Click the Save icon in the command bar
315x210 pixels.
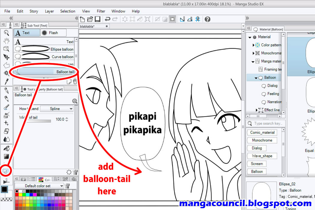coord(97,19)
